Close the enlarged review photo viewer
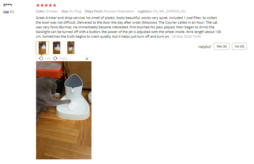This screenshot has width=254, height=164. [x=87, y=59]
